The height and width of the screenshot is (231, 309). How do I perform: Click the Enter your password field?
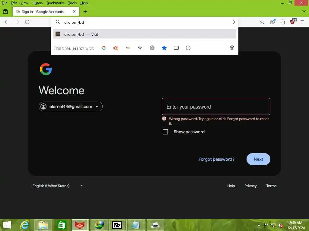(x=216, y=106)
